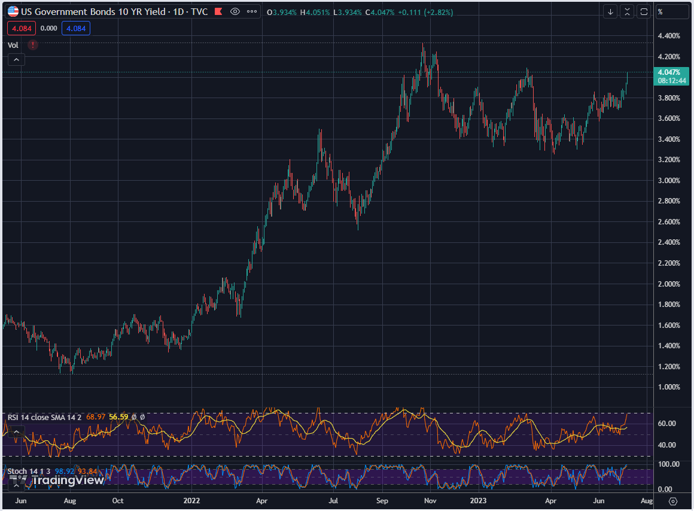Open the three-dots More menu beside title
The image size is (694, 511).
click(252, 11)
